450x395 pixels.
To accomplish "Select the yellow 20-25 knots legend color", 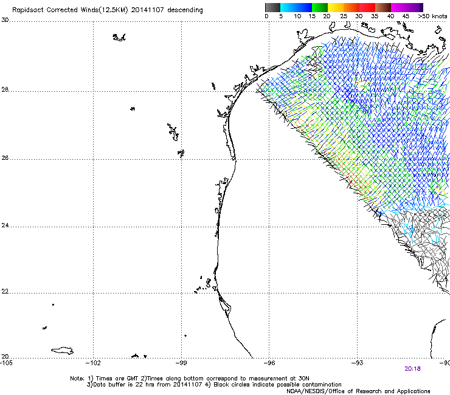I will coord(336,7).
